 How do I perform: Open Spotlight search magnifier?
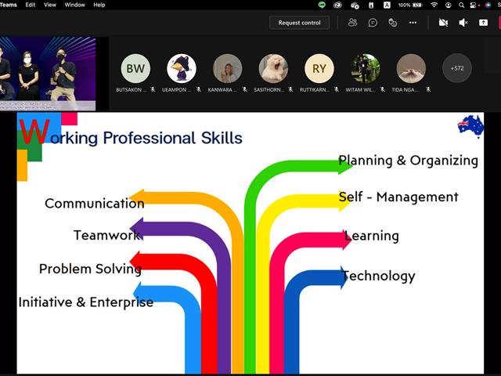pos(461,5)
